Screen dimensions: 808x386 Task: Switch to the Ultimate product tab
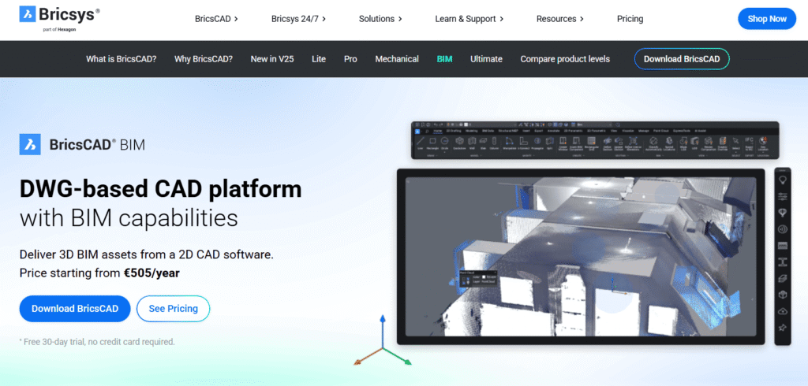(x=486, y=59)
